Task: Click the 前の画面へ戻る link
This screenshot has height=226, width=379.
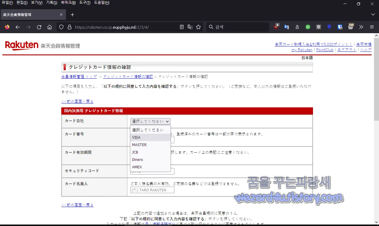Action: pyautogui.click(x=77, y=101)
